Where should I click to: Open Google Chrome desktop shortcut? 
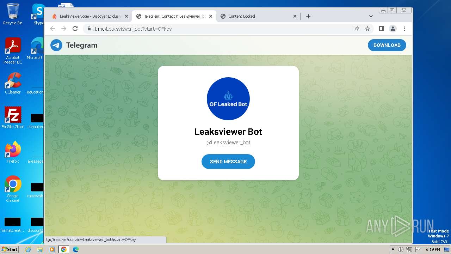coord(13,189)
